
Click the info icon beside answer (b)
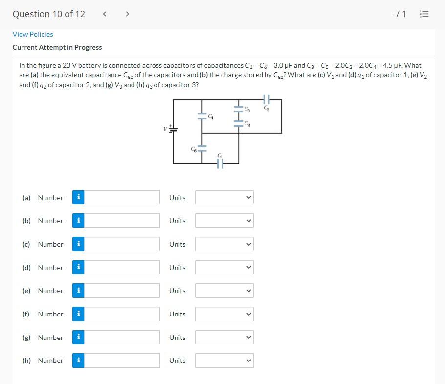pyautogui.click(x=78, y=221)
